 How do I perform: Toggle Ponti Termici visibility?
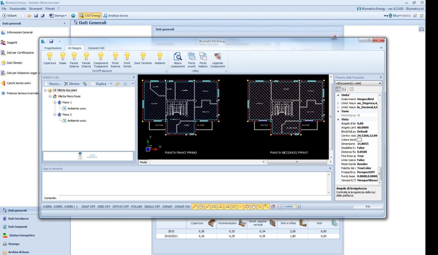[127, 60]
